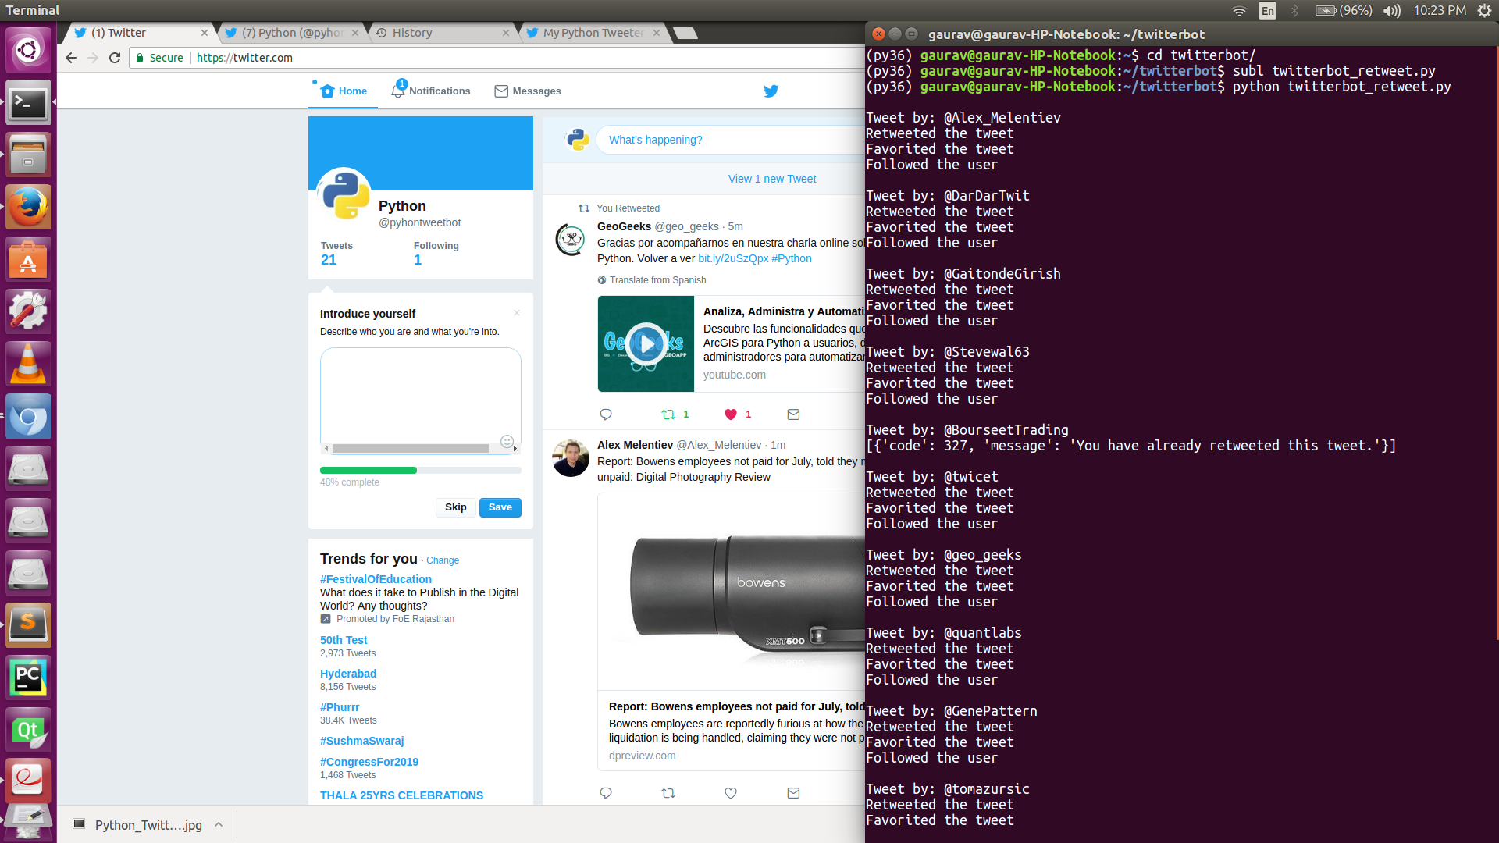
Task: Switch to (7) Python @pyhontweetbot tab
Action: [x=292, y=33]
